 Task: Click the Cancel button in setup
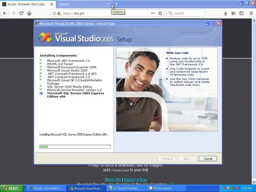(208, 159)
